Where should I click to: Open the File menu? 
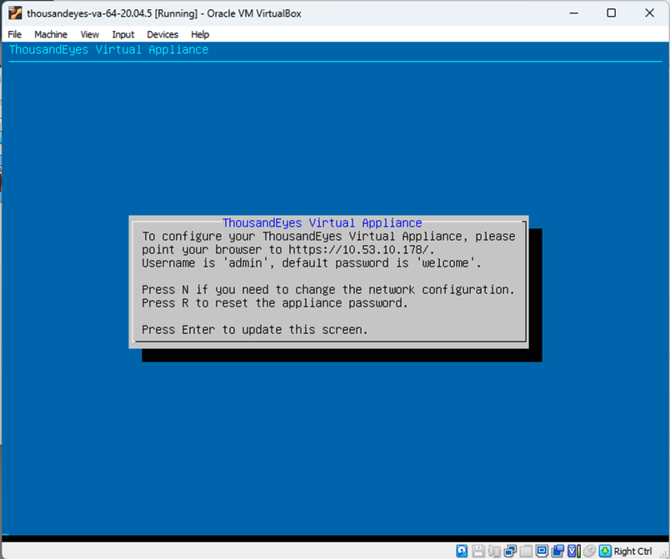tap(15, 34)
